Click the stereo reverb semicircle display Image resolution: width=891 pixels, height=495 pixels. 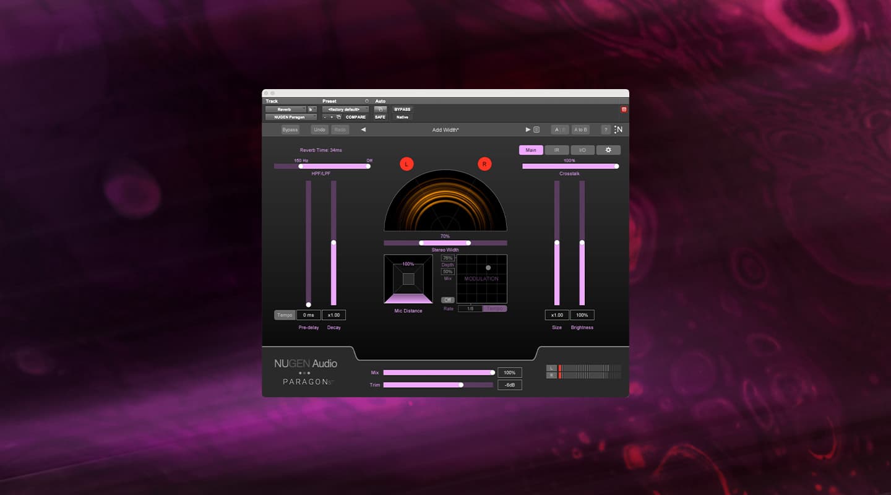click(x=445, y=200)
